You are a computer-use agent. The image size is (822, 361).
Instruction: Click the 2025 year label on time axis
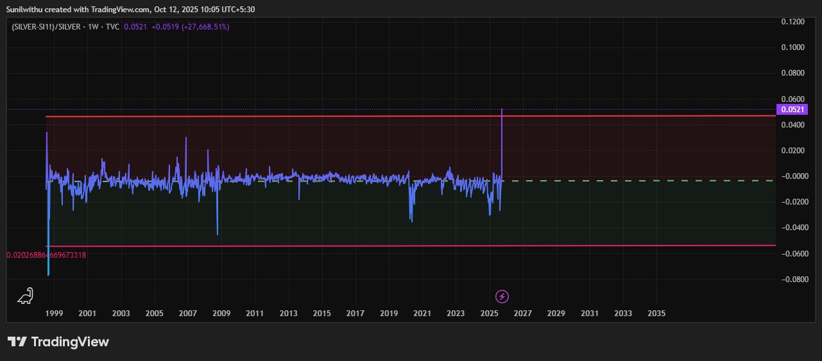coord(489,314)
